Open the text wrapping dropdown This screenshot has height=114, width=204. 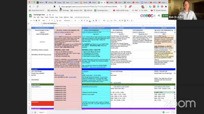[111, 20]
